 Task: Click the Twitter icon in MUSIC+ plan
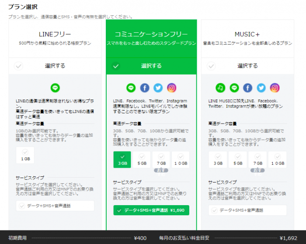pyautogui.click(x=261, y=88)
